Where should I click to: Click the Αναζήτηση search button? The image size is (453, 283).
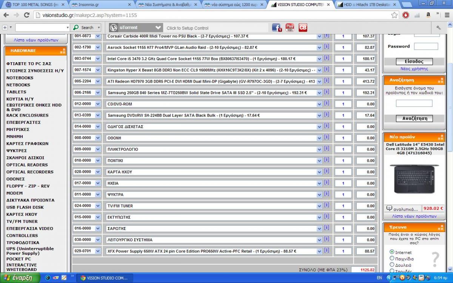414,118
